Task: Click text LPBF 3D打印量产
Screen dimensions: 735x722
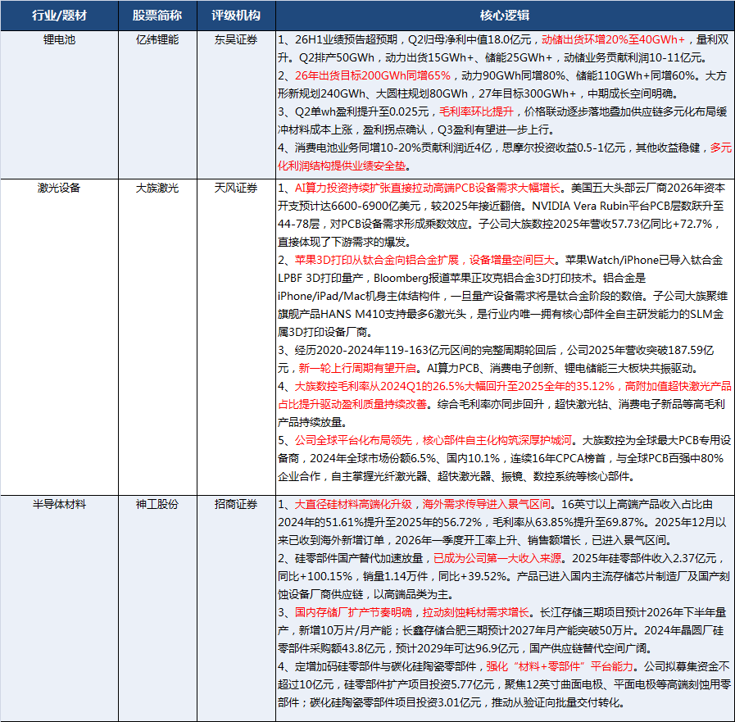Action: (x=320, y=278)
